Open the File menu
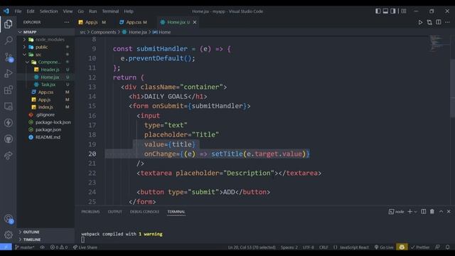 tap(18, 11)
